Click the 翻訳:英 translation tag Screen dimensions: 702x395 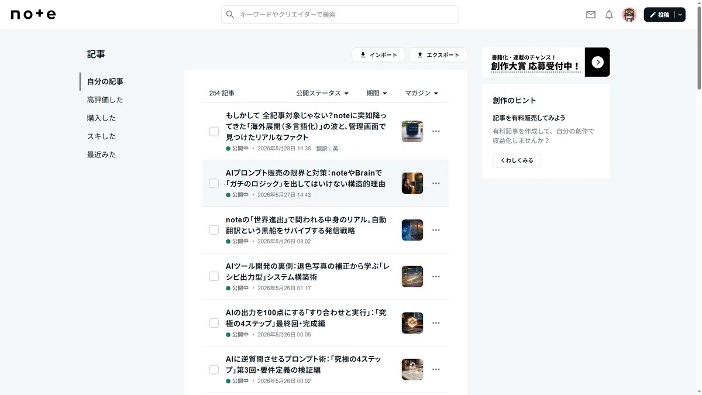point(327,149)
